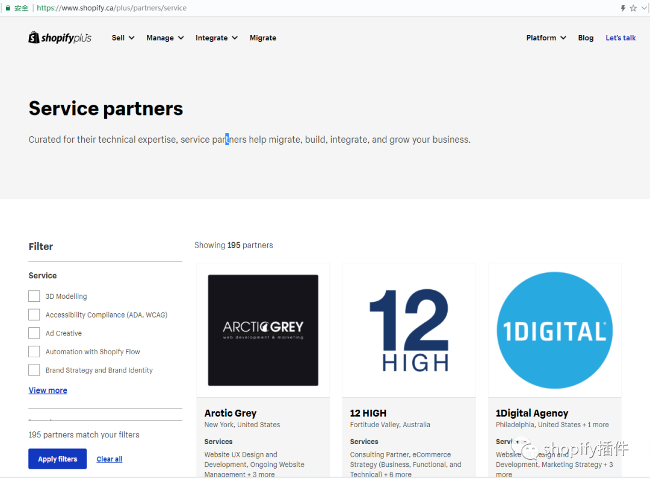Open the Arctic Grey partner title
This screenshot has height=479, width=650.
[231, 413]
